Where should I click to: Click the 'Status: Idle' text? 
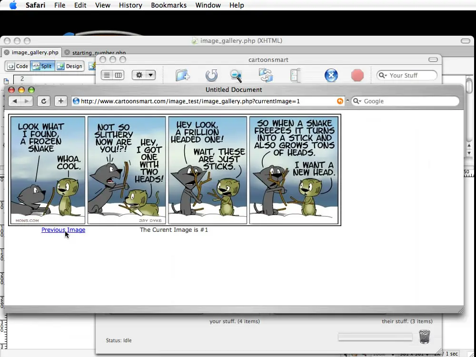point(119,340)
